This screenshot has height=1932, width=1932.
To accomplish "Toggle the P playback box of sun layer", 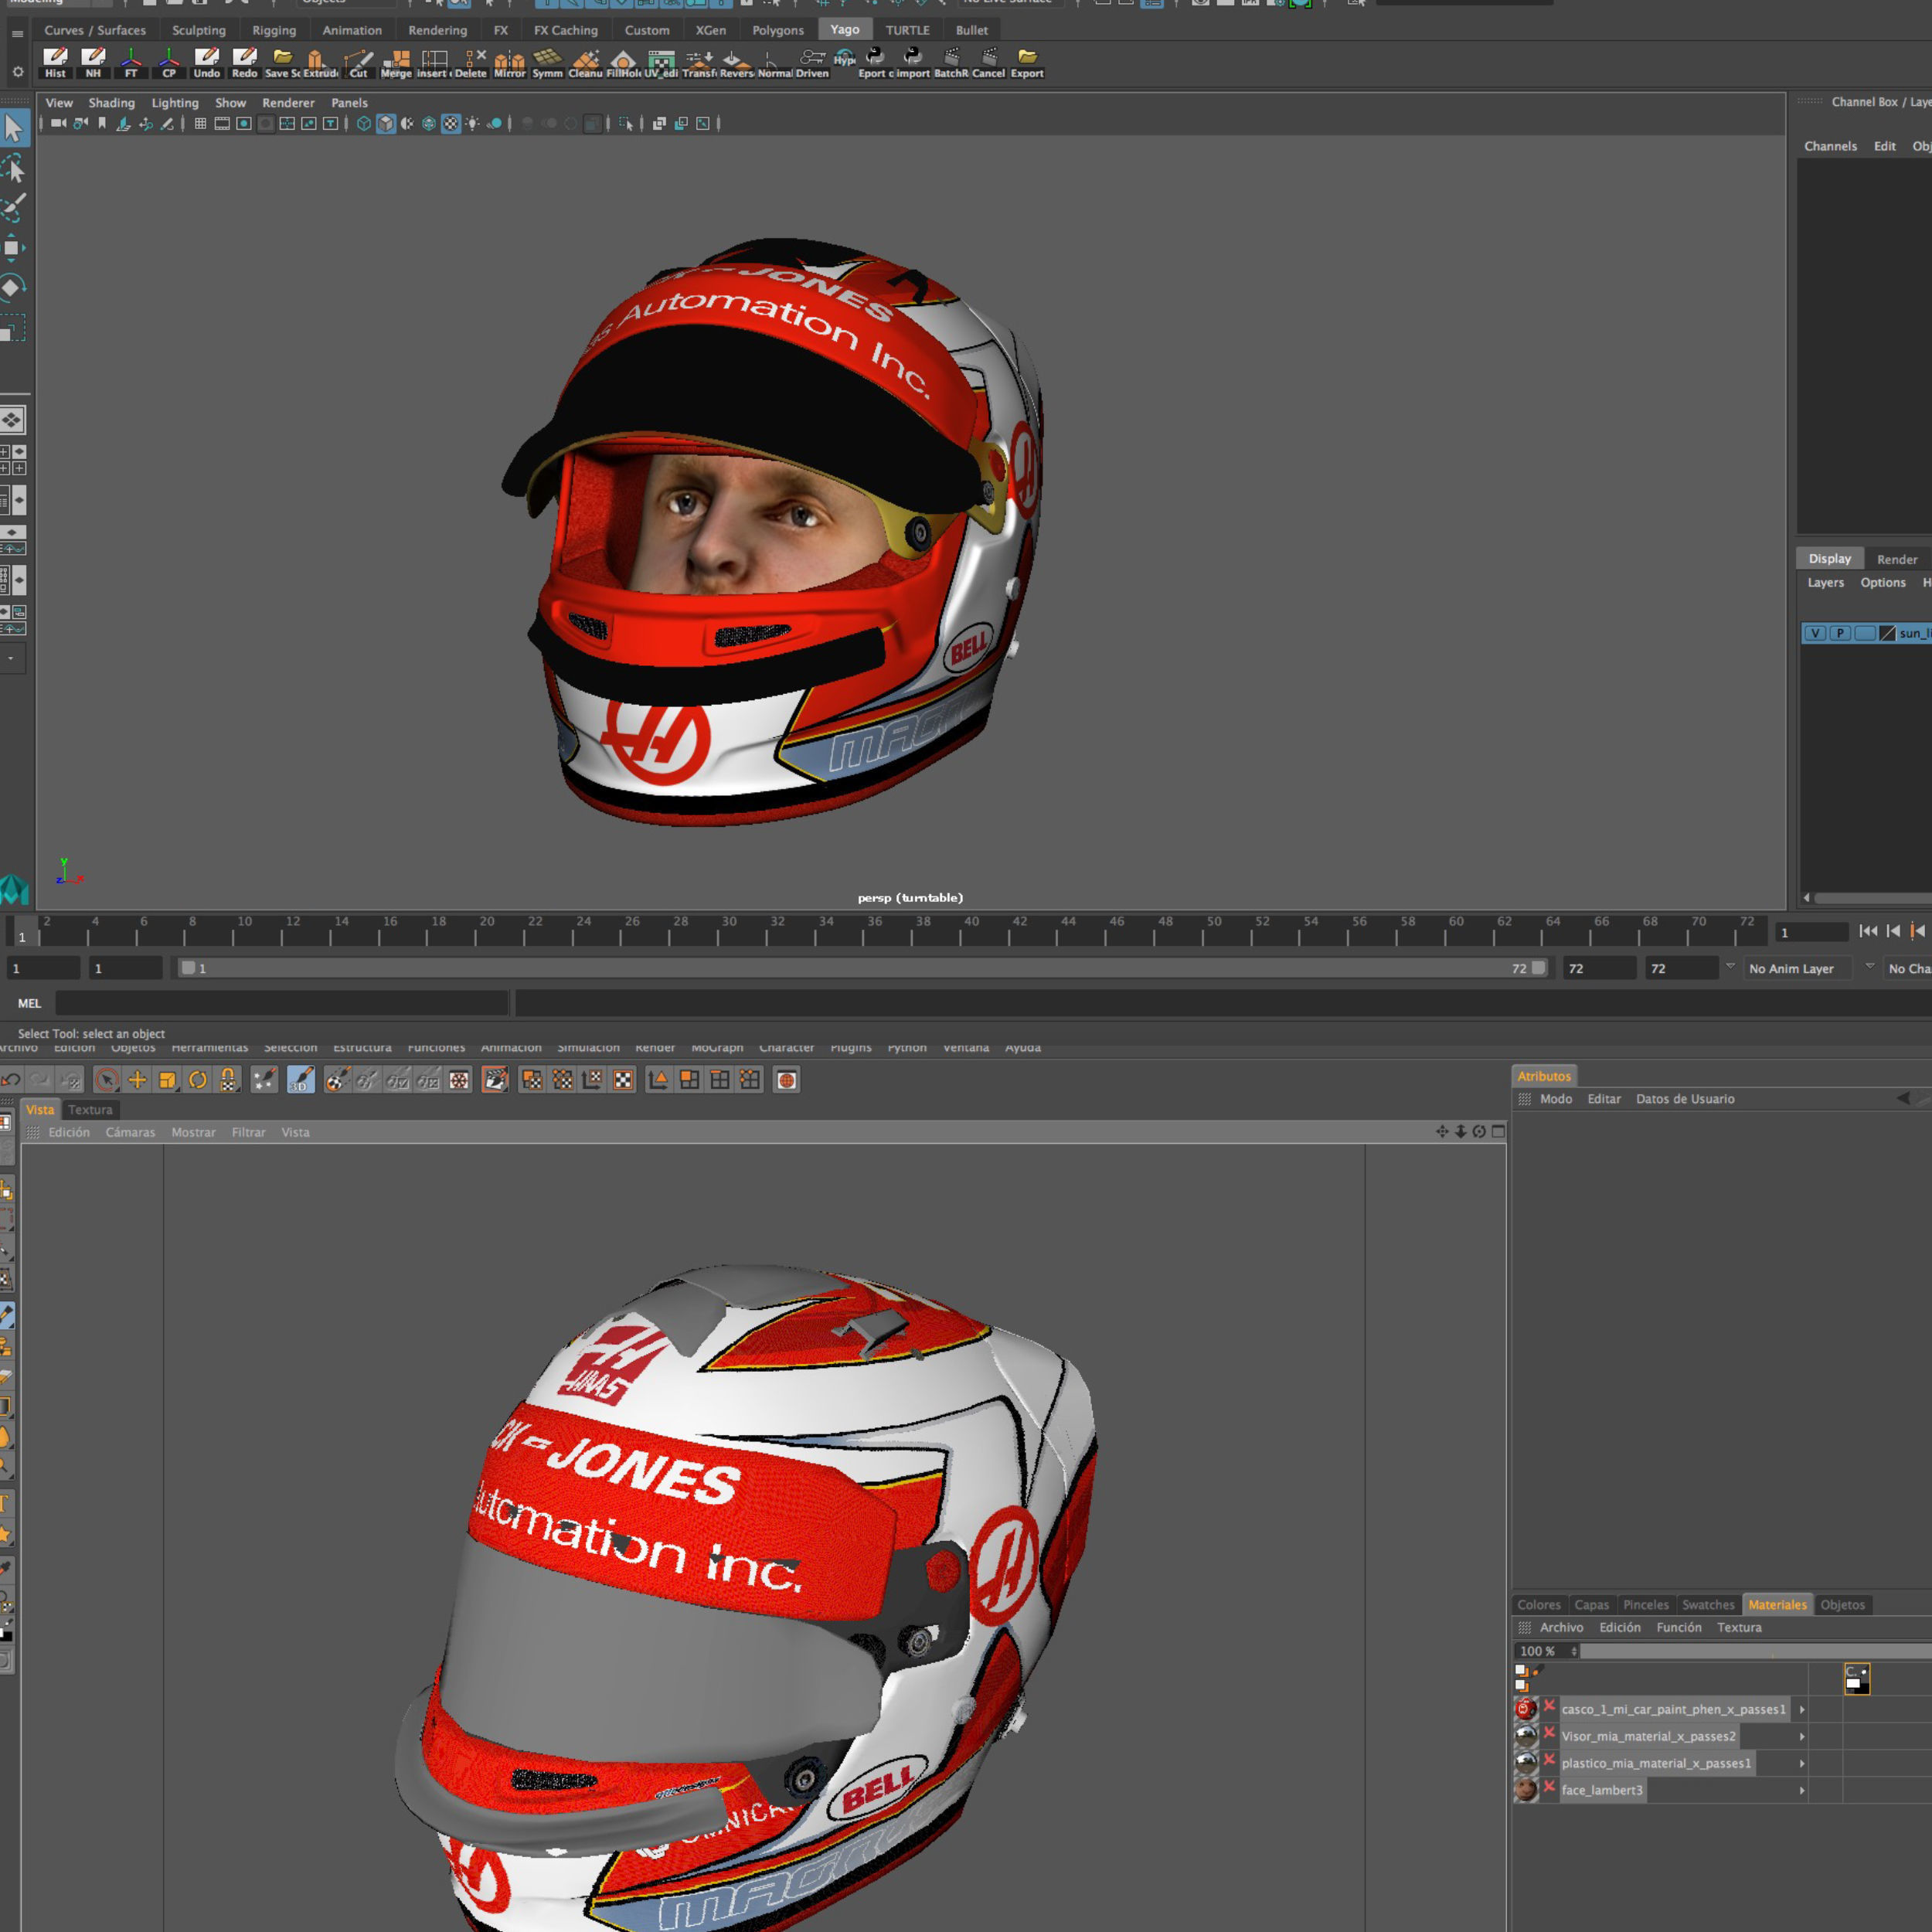I will 1840,633.
